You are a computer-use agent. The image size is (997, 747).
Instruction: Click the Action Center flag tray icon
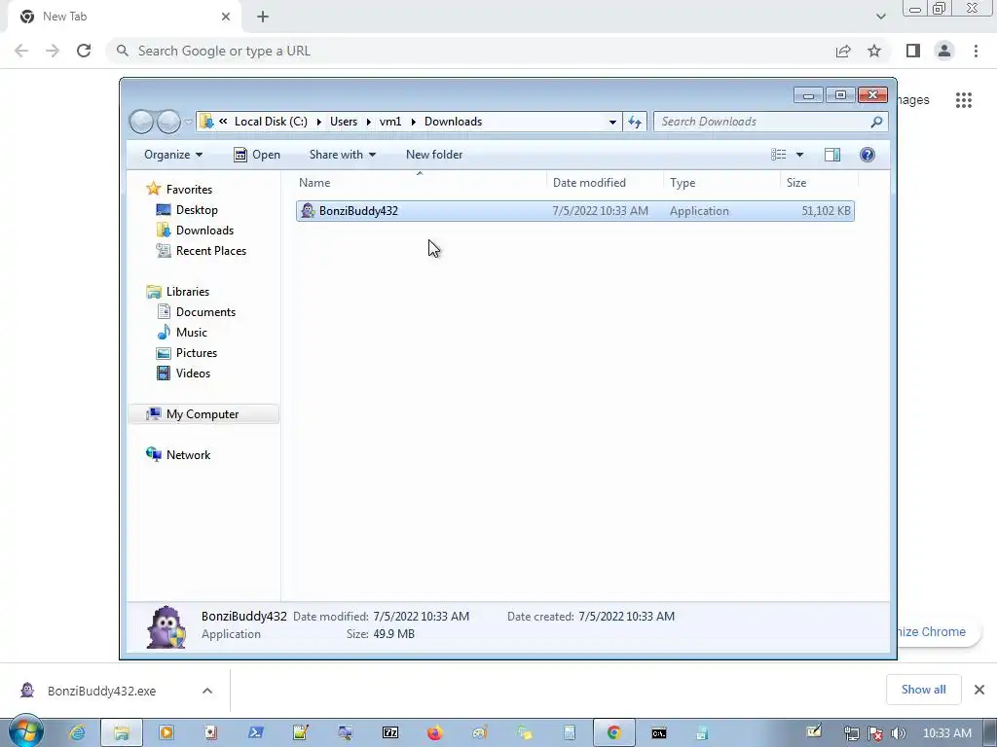coord(875,733)
